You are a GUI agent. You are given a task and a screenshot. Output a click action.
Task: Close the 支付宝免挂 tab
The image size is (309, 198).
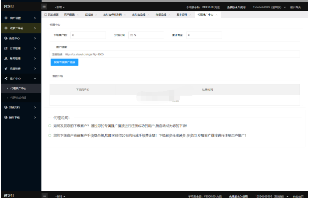(x=148, y=15)
